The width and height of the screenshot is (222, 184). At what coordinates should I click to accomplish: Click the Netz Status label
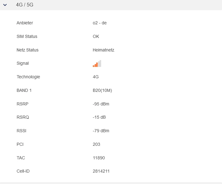pos(27,50)
